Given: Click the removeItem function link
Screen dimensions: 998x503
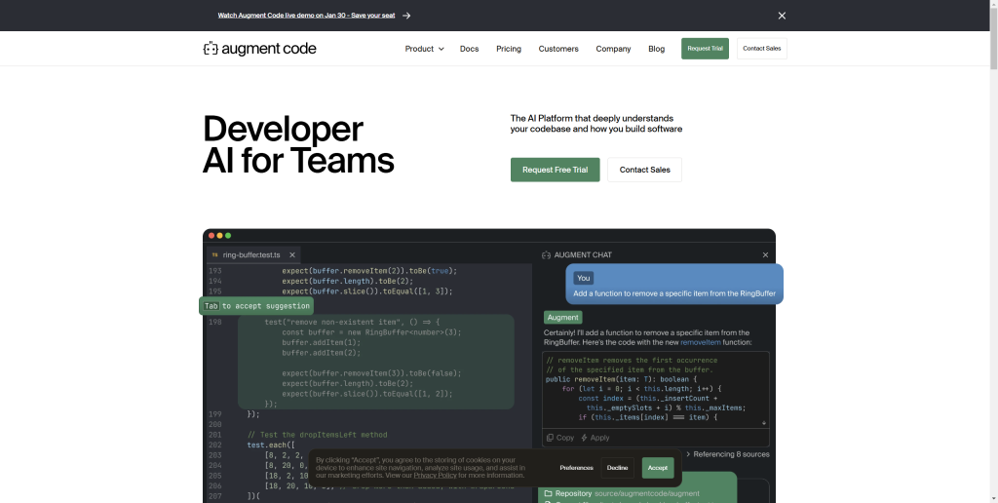Looking at the screenshot, I should point(700,342).
